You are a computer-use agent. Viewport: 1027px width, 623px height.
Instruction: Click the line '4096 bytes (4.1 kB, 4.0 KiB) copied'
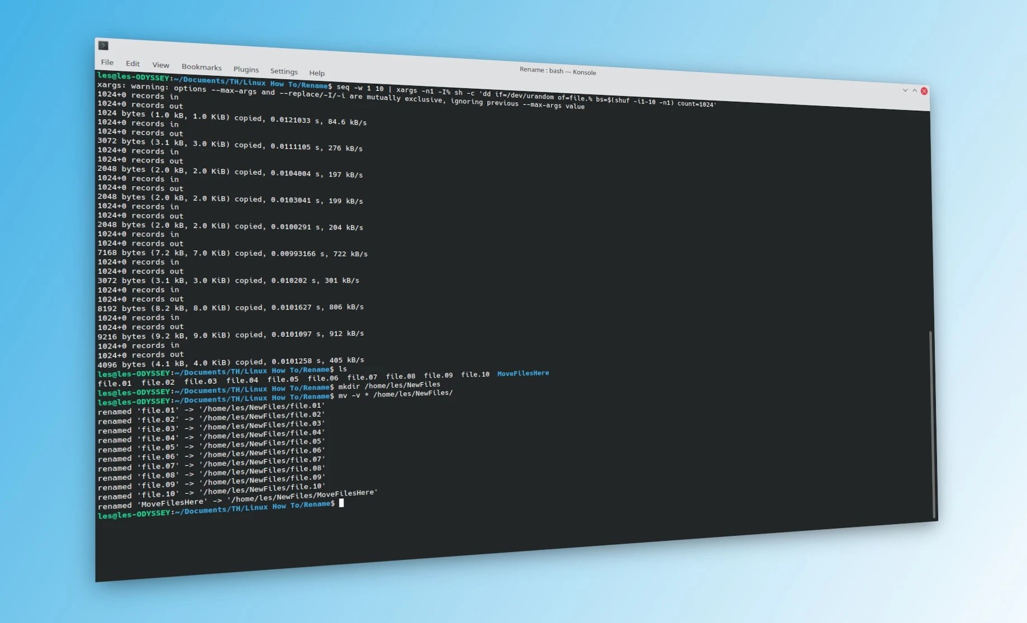point(231,363)
